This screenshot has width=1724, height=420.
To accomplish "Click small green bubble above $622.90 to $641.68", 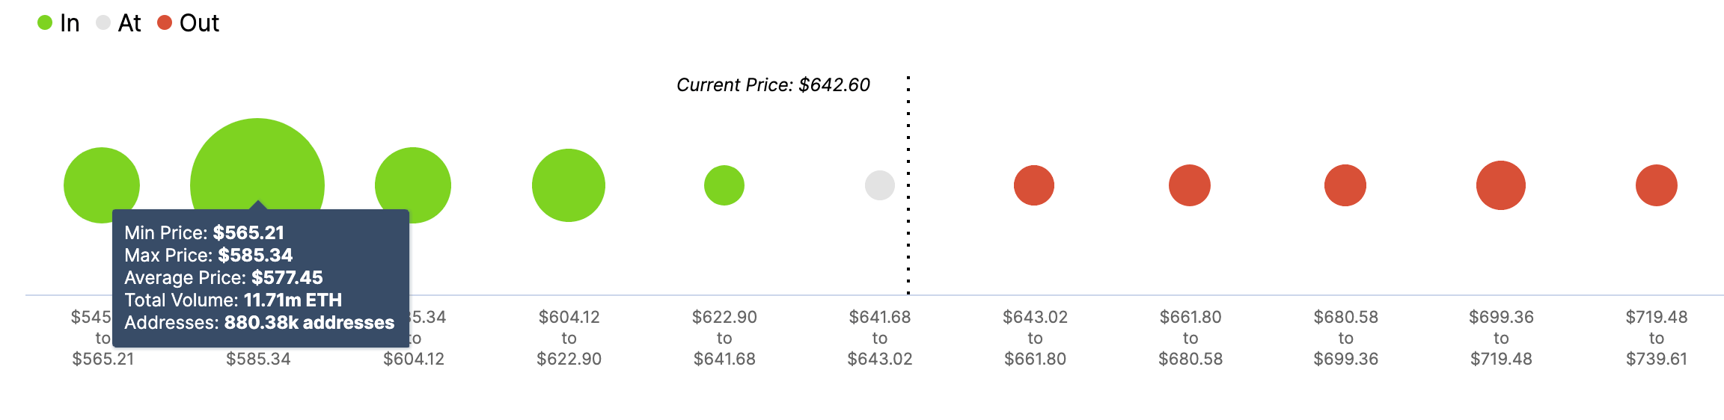I will 724,185.
